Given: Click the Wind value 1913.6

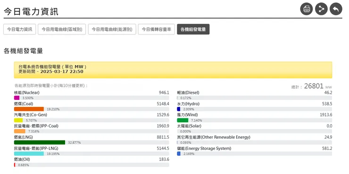Looking at the screenshot, I should coord(326,115).
